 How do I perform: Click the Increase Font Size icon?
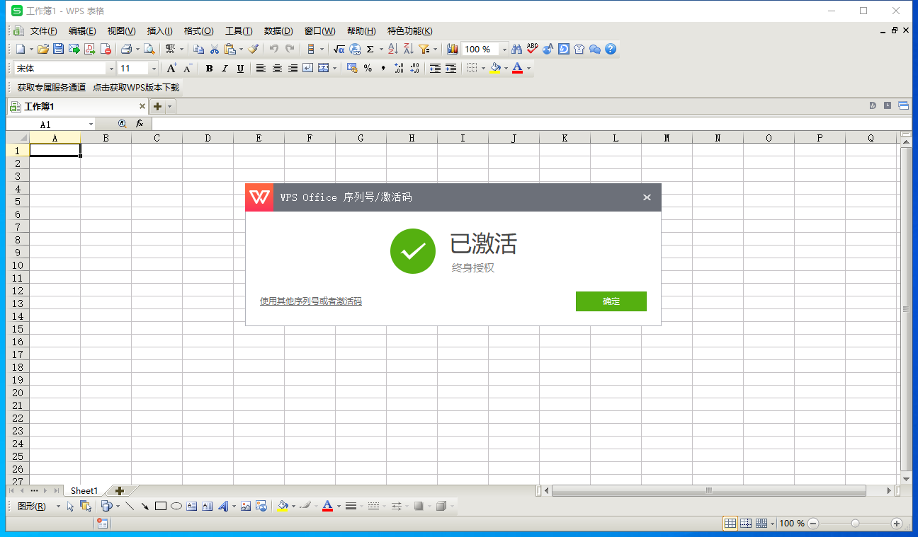tap(171, 68)
